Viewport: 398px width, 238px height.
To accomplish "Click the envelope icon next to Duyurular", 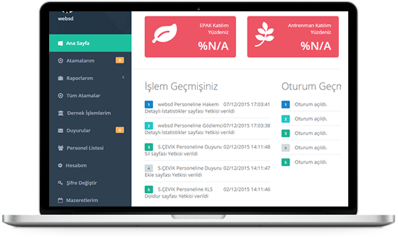I will (x=60, y=130).
